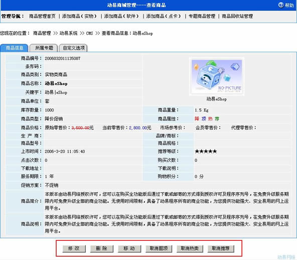Image resolution: width=297 pixels, height=260 pixels.
Task: Click the NO PICTURE product thumbnail
Action: [x=217, y=77]
